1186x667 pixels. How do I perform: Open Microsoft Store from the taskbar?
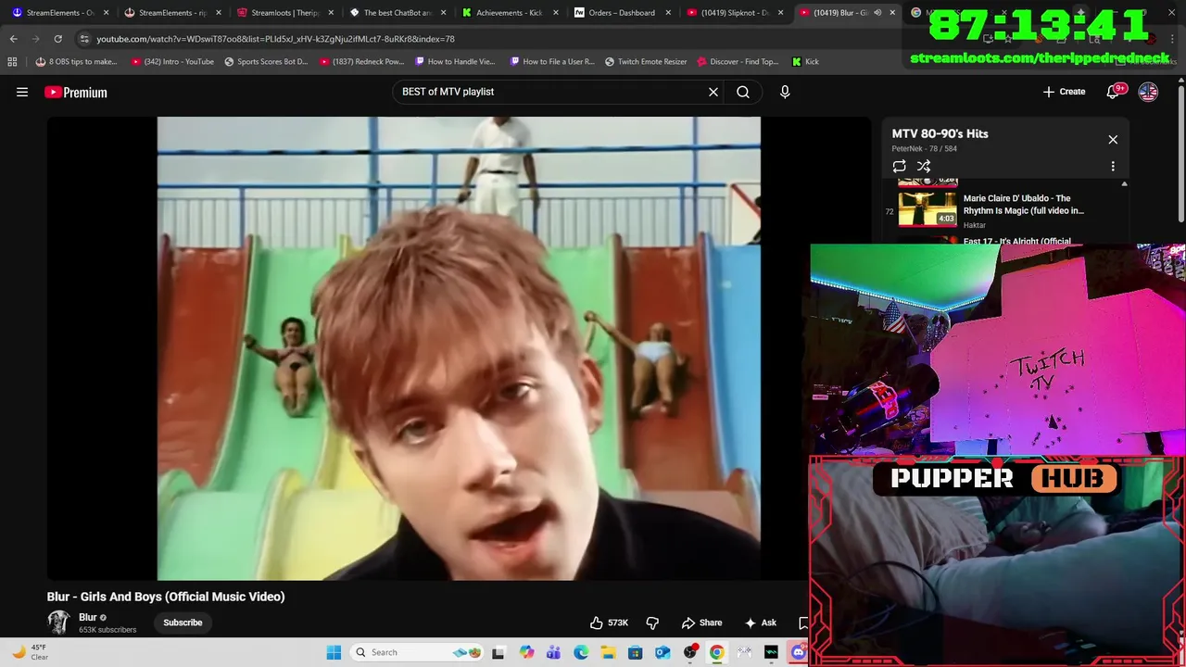point(636,652)
